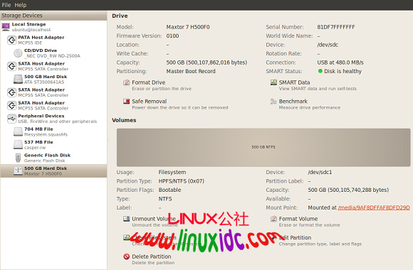Select the 704 MB File icon
Viewport: 413px width, 270px height.
pyautogui.click(x=18, y=131)
